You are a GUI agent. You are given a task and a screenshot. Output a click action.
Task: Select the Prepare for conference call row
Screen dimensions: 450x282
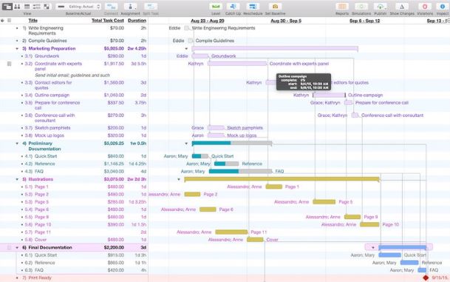(74, 105)
